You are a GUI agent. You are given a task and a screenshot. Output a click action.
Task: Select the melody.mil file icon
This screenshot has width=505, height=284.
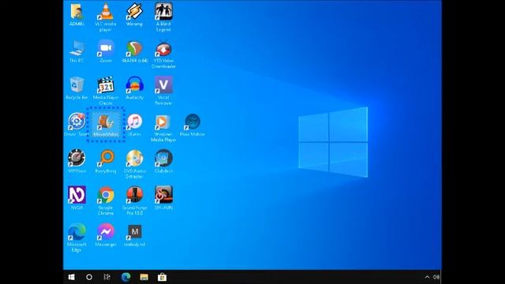[x=135, y=232]
